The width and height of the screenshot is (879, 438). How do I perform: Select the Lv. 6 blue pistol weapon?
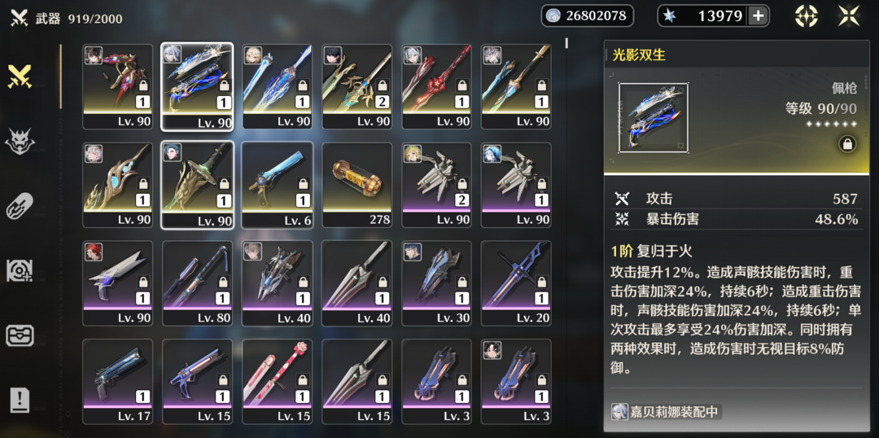point(278,185)
